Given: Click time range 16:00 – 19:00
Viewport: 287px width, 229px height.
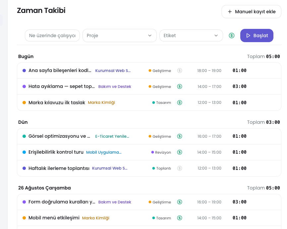Looking at the screenshot, I should tap(209, 202).
